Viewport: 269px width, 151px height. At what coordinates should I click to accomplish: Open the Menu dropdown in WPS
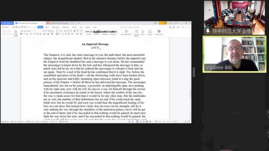click(6, 27)
